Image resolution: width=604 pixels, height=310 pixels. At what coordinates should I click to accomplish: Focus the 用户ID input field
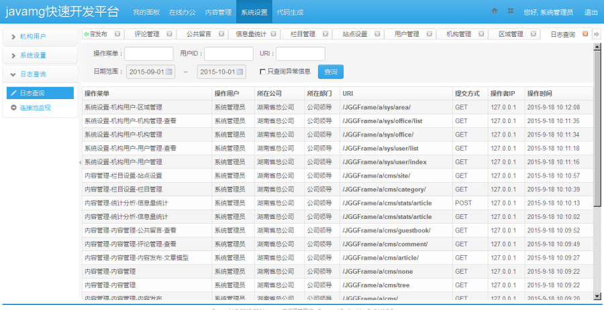228,54
